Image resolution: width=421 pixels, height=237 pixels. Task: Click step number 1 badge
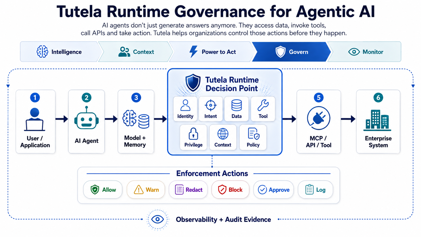(x=35, y=97)
